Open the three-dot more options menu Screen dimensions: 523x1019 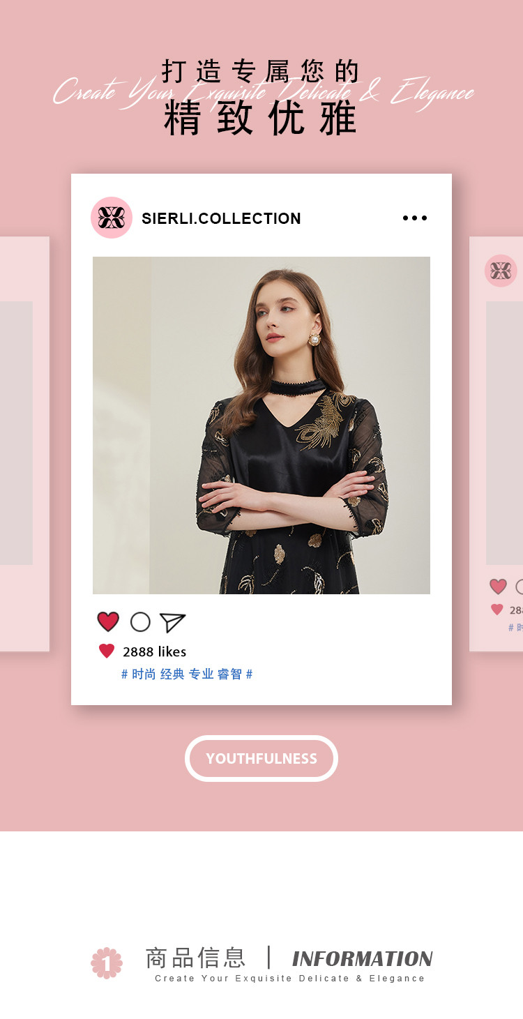pos(415,218)
